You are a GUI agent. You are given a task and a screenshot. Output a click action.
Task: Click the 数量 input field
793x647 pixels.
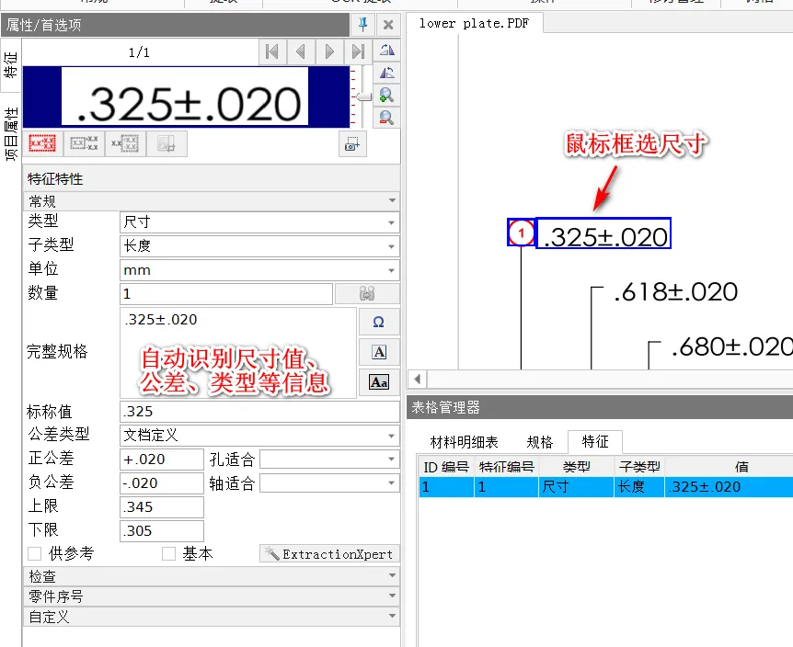click(226, 293)
